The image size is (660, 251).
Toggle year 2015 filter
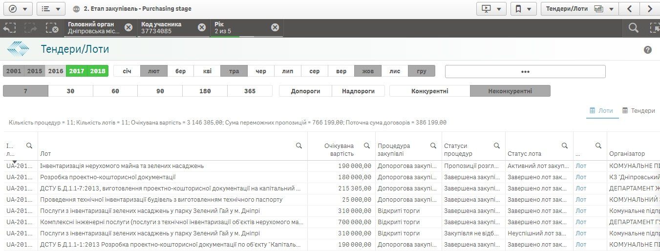pyautogui.click(x=35, y=71)
